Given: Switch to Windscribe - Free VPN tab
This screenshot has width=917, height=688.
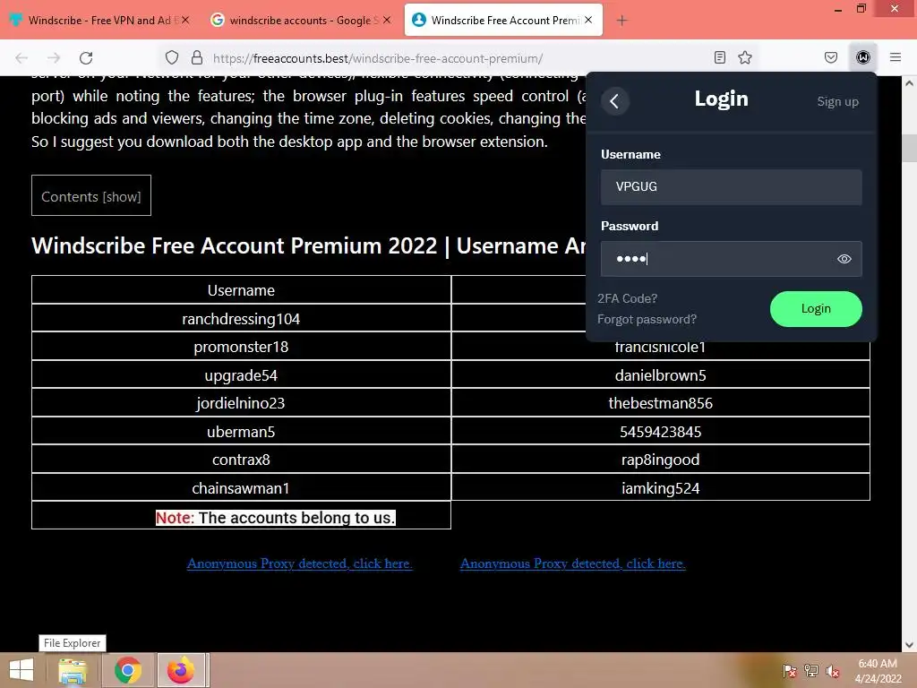Looking at the screenshot, I should (99, 20).
